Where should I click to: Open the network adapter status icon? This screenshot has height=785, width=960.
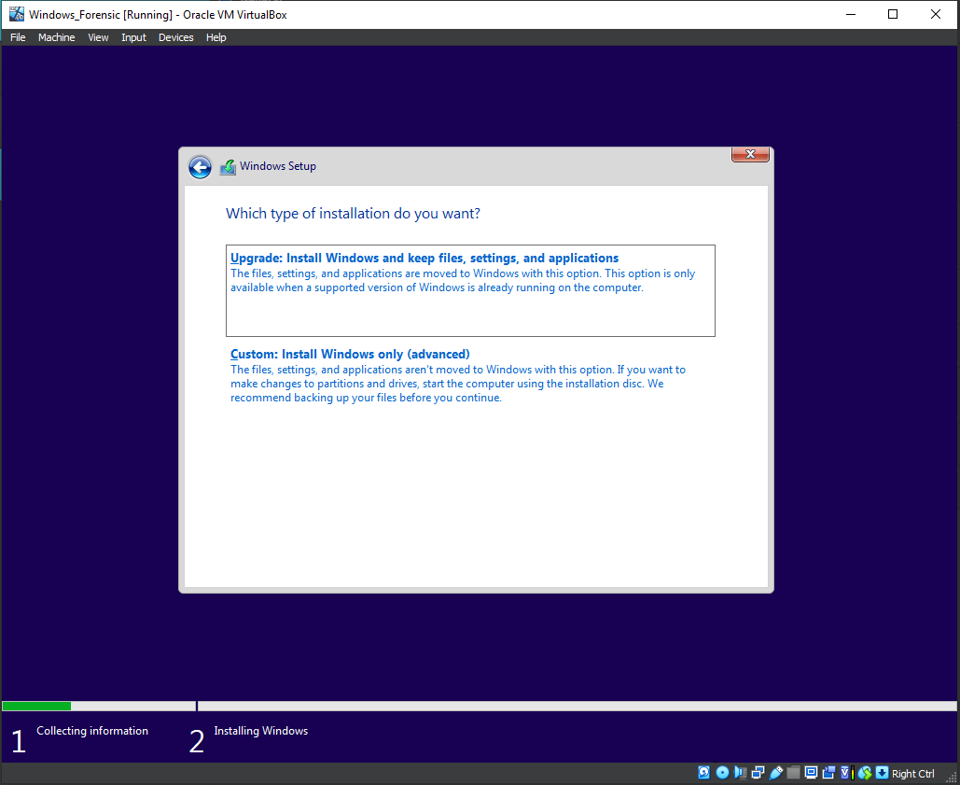tap(758, 773)
